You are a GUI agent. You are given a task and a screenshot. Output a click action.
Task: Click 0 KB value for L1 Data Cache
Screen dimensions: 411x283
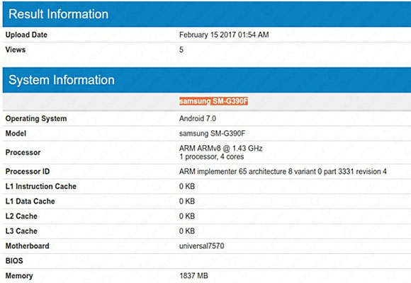coord(187,202)
